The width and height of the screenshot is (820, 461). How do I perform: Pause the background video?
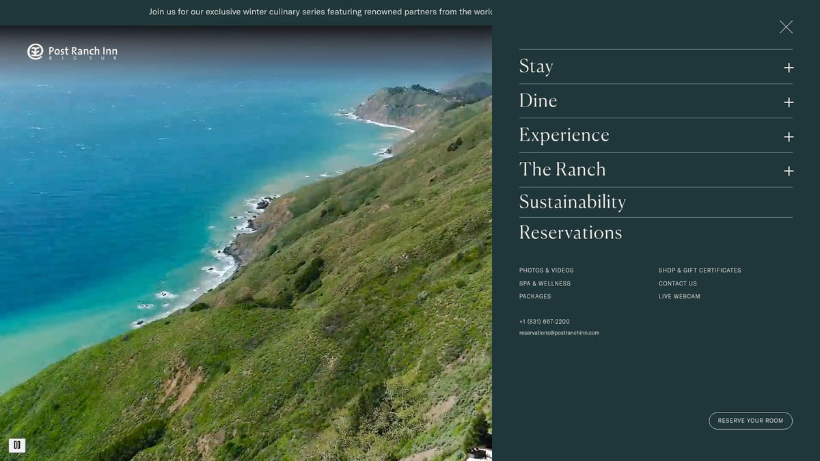coord(16,445)
